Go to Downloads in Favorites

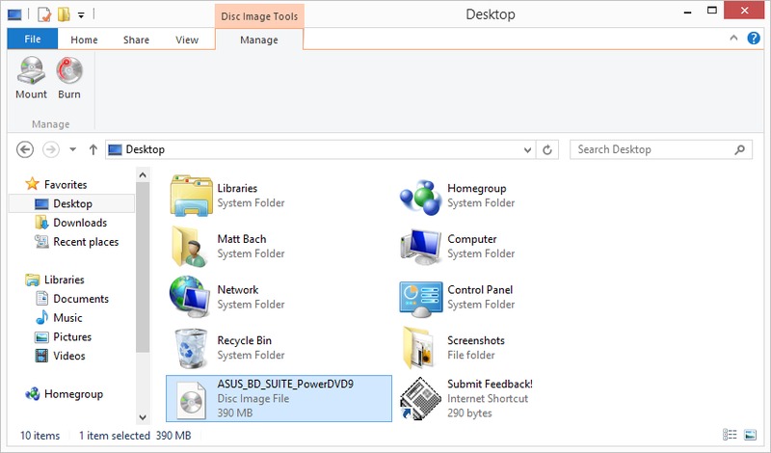pyautogui.click(x=79, y=223)
